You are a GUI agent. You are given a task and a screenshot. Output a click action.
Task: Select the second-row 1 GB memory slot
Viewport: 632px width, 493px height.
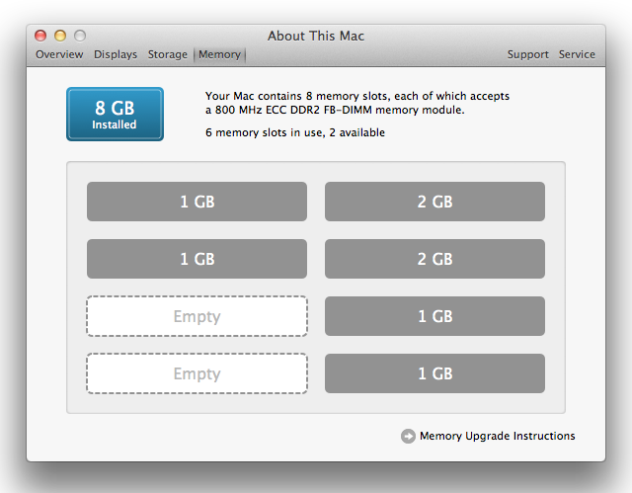(197, 259)
